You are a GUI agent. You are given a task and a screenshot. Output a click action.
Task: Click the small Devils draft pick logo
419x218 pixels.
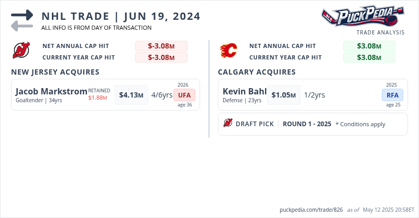(228, 124)
